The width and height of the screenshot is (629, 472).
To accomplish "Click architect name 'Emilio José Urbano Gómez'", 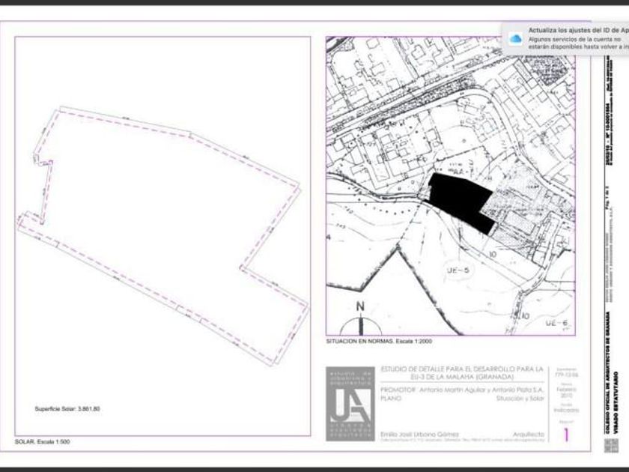I will point(419,435).
